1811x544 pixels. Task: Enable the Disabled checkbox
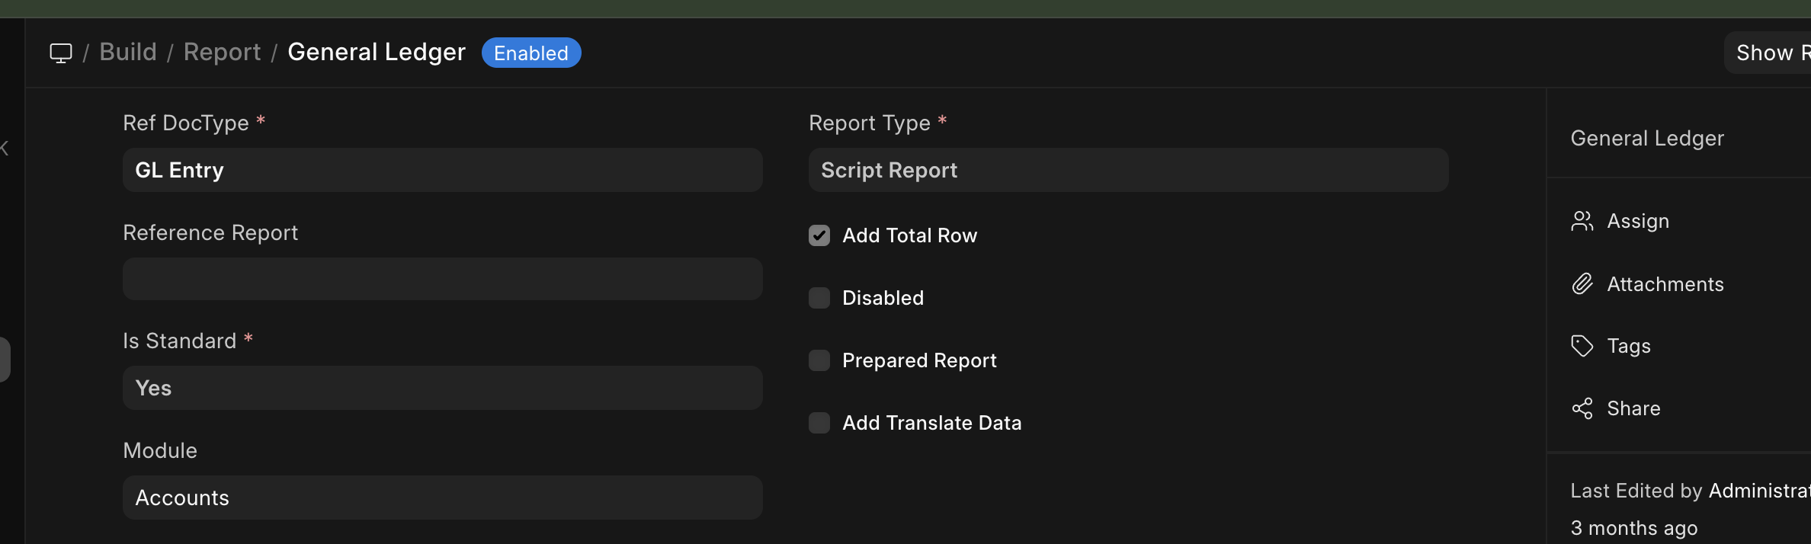[x=819, y=298]
